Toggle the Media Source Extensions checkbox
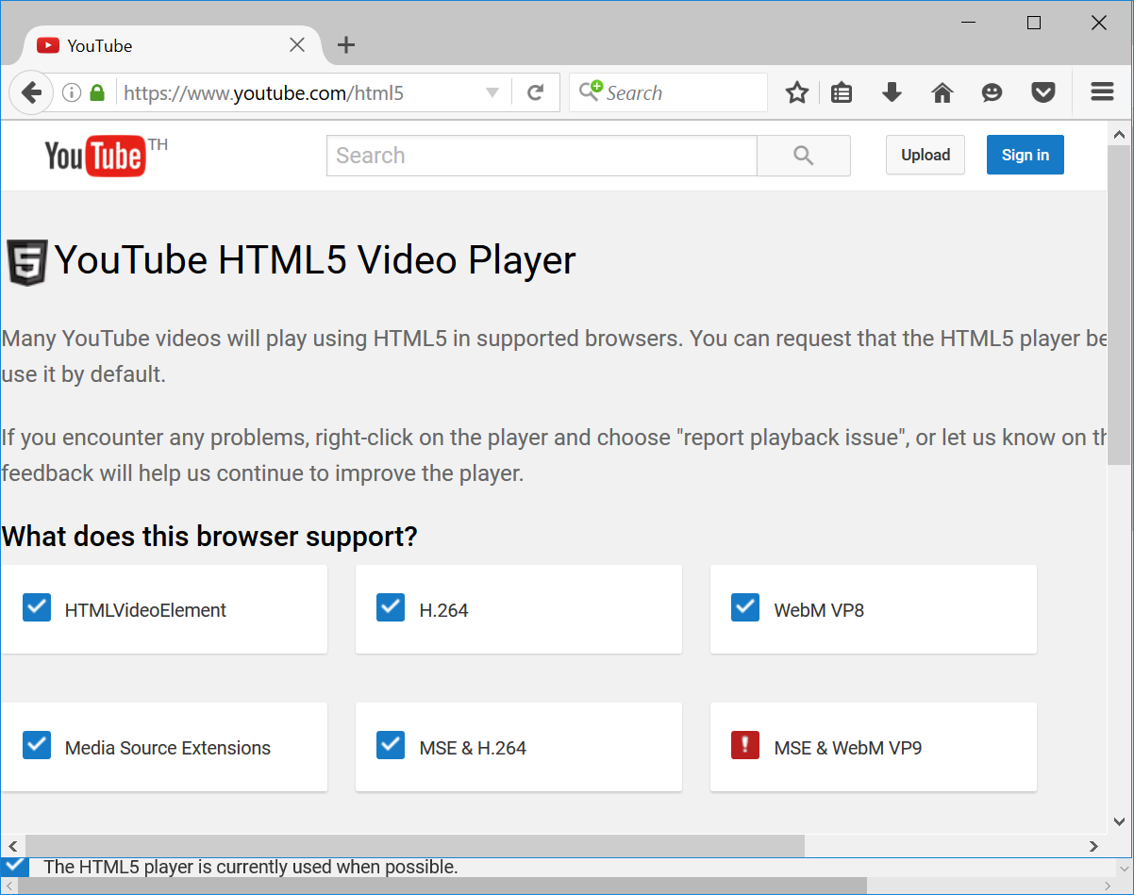Image resolution: width=1134 pixels, height=895 pixels. pos(37,745)
